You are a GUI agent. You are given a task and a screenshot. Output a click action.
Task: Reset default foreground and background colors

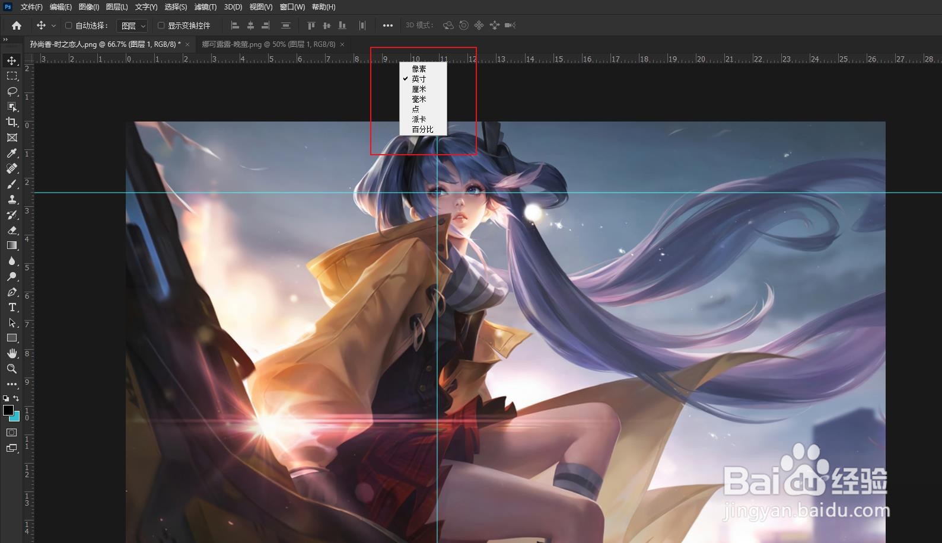(6, 398)
